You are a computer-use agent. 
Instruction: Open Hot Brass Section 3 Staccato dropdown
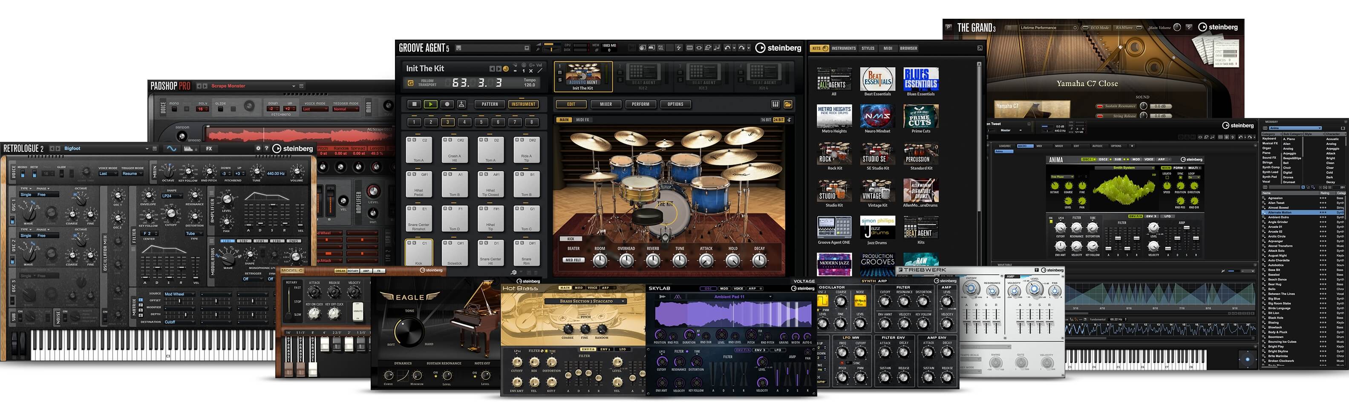coord(586,302)
